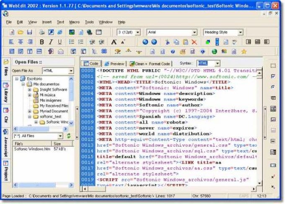The width and height of the screenshot is (285, 204).
Task: Select Softonic Windows.htm in the file list
Action: [x=32, y=149]
